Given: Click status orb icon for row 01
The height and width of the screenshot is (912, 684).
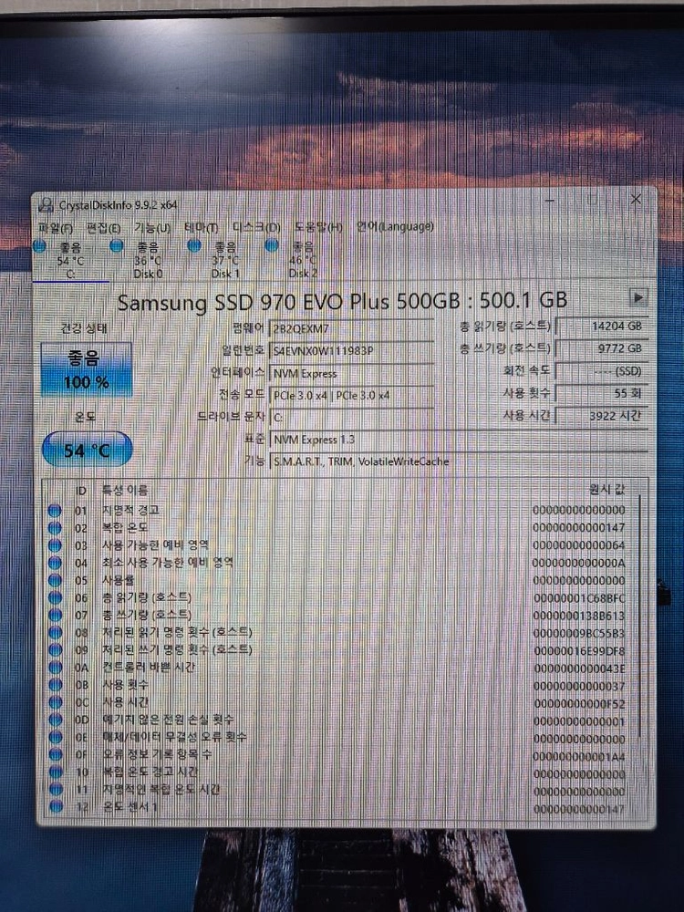Looking at the screenshot, I should (x=55, y=511).
